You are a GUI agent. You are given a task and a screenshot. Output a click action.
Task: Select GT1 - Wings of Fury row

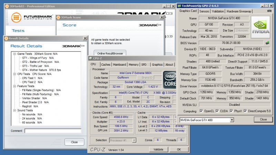point(38,58)
